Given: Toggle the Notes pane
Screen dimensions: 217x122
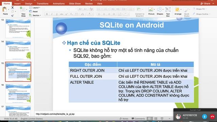Looking at the screenshot, I should click(x=124, y=119).
